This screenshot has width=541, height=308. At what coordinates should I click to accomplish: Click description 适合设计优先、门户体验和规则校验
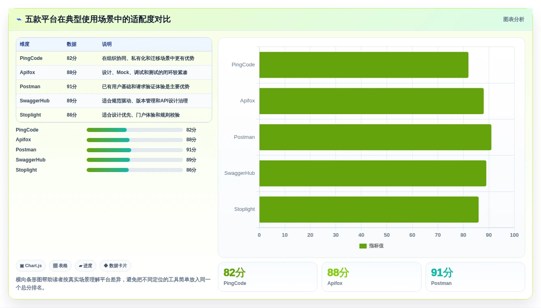pyautogui.click(x=141, y=115)
